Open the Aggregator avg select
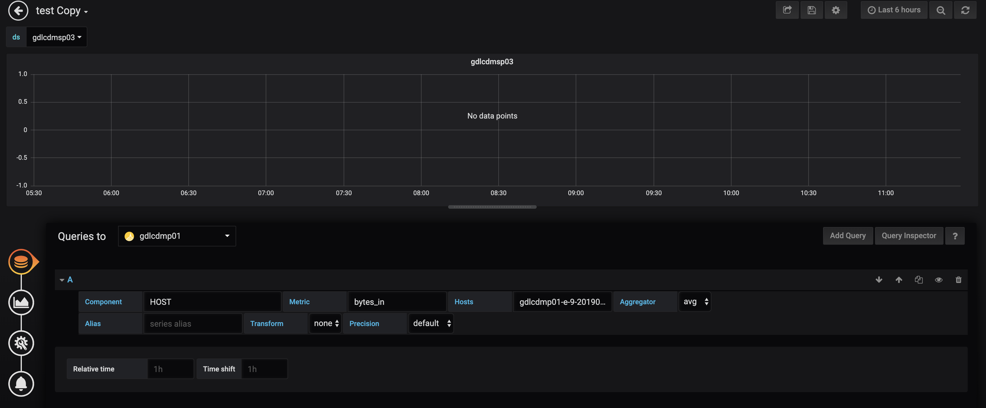 point(695,302)
